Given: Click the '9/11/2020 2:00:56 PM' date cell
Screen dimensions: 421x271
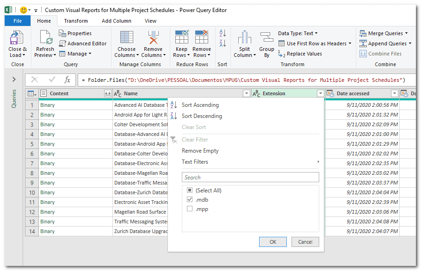Looking at the screenshot, I should coord(362,105).
